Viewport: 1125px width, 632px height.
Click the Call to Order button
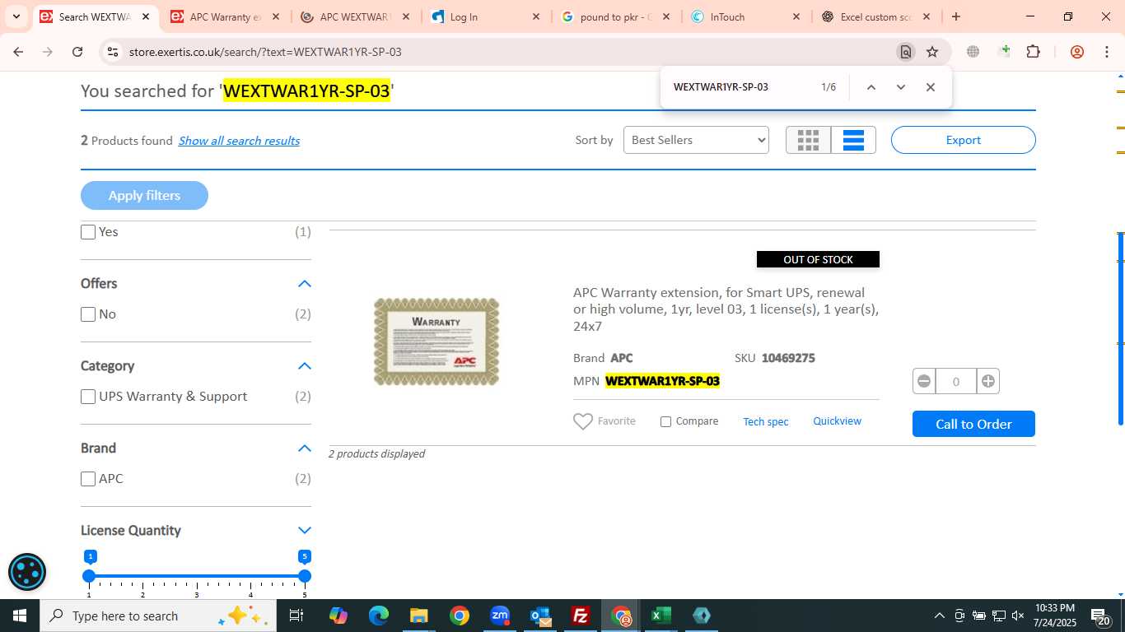coord(973,424)
